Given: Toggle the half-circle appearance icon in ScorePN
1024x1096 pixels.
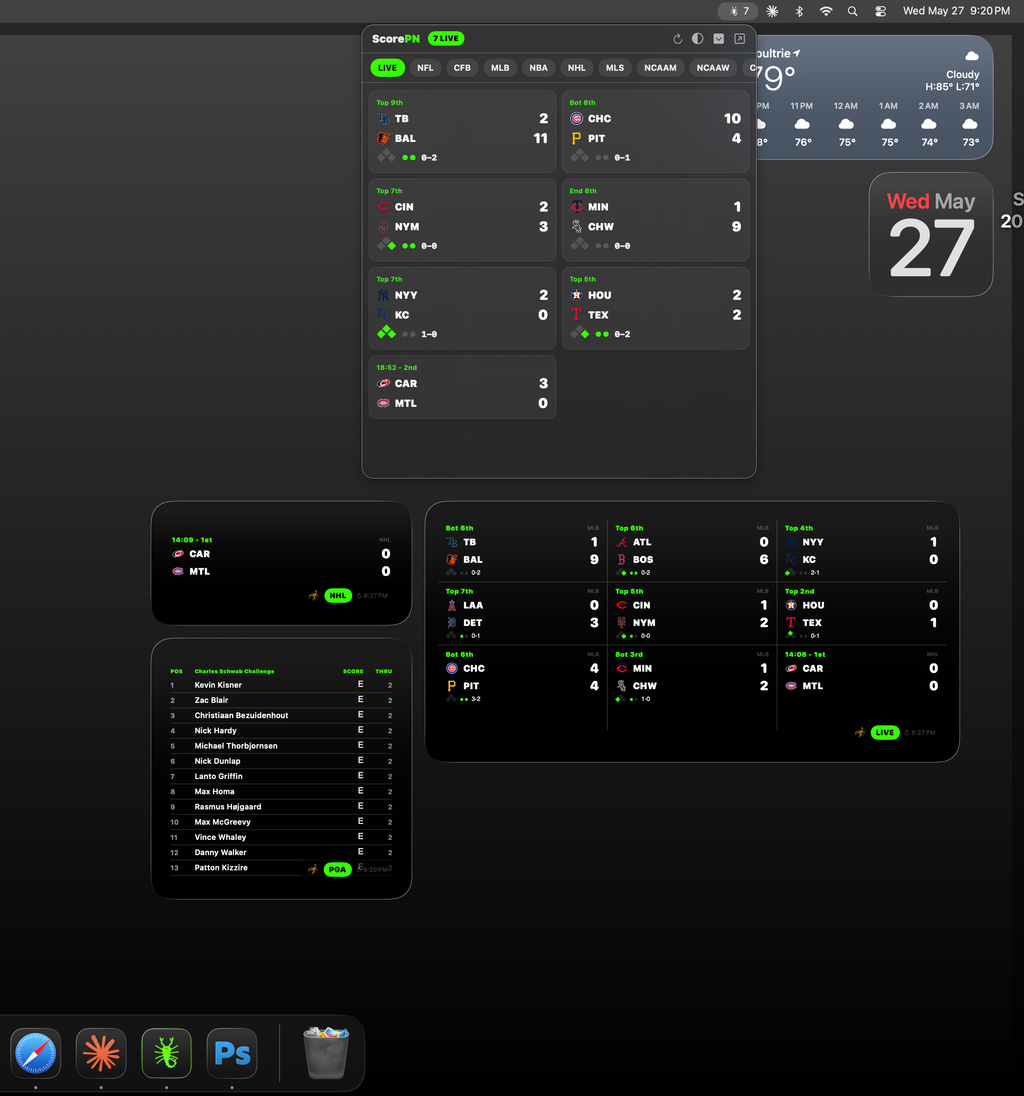Looking at the screenshot, I should pos(698,38).
